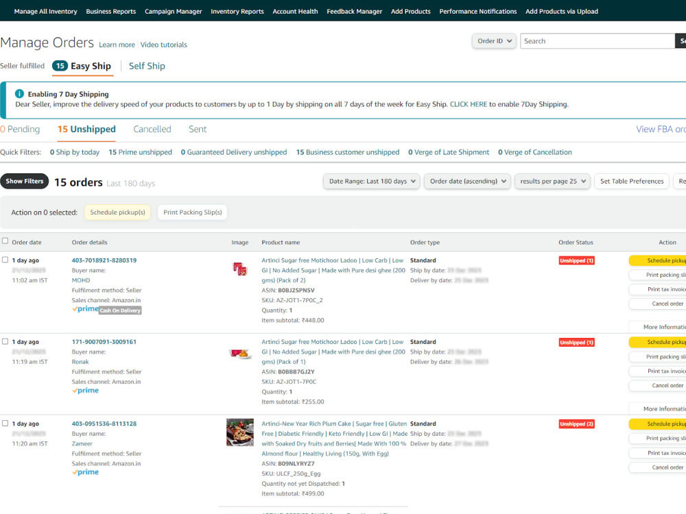
Task: Click in the order Search input field
Action: pos(598,41)
